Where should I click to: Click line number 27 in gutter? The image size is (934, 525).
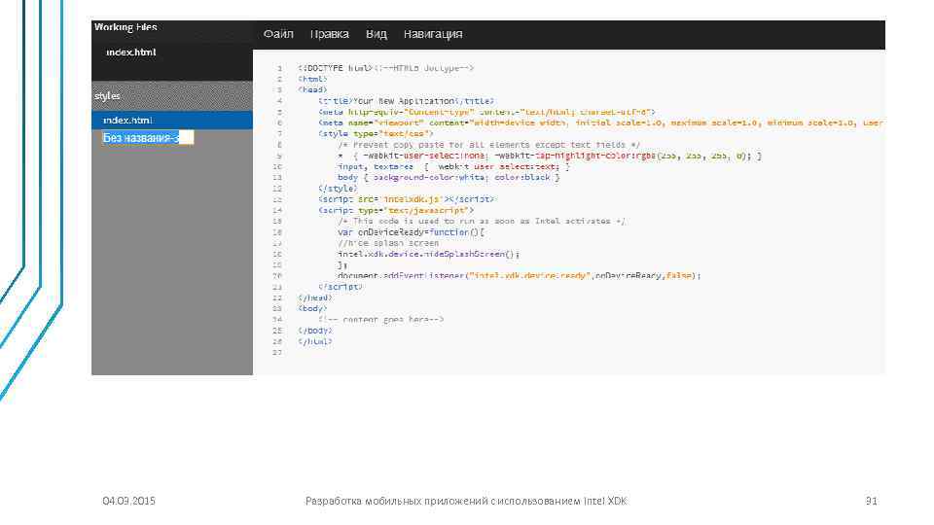(x=277, y=353)
